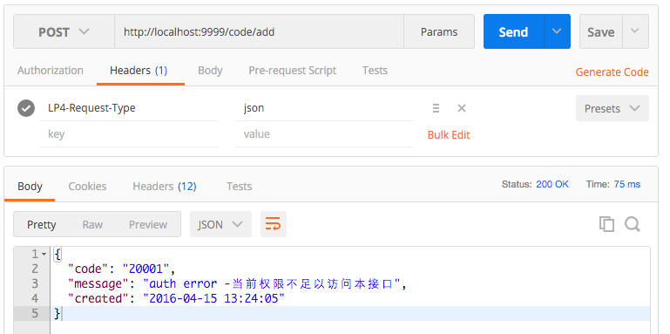This screenshot has height=334, width=670.
Task: Save the request
Action: point(601,31)
